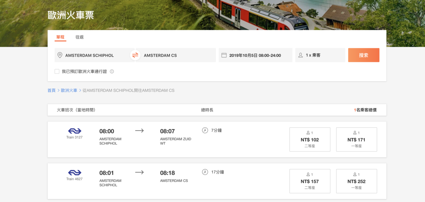Click the clock icon beside 7分鐘 duration
This screenshot has height=202, width=425.
click(x=205, y=130)
